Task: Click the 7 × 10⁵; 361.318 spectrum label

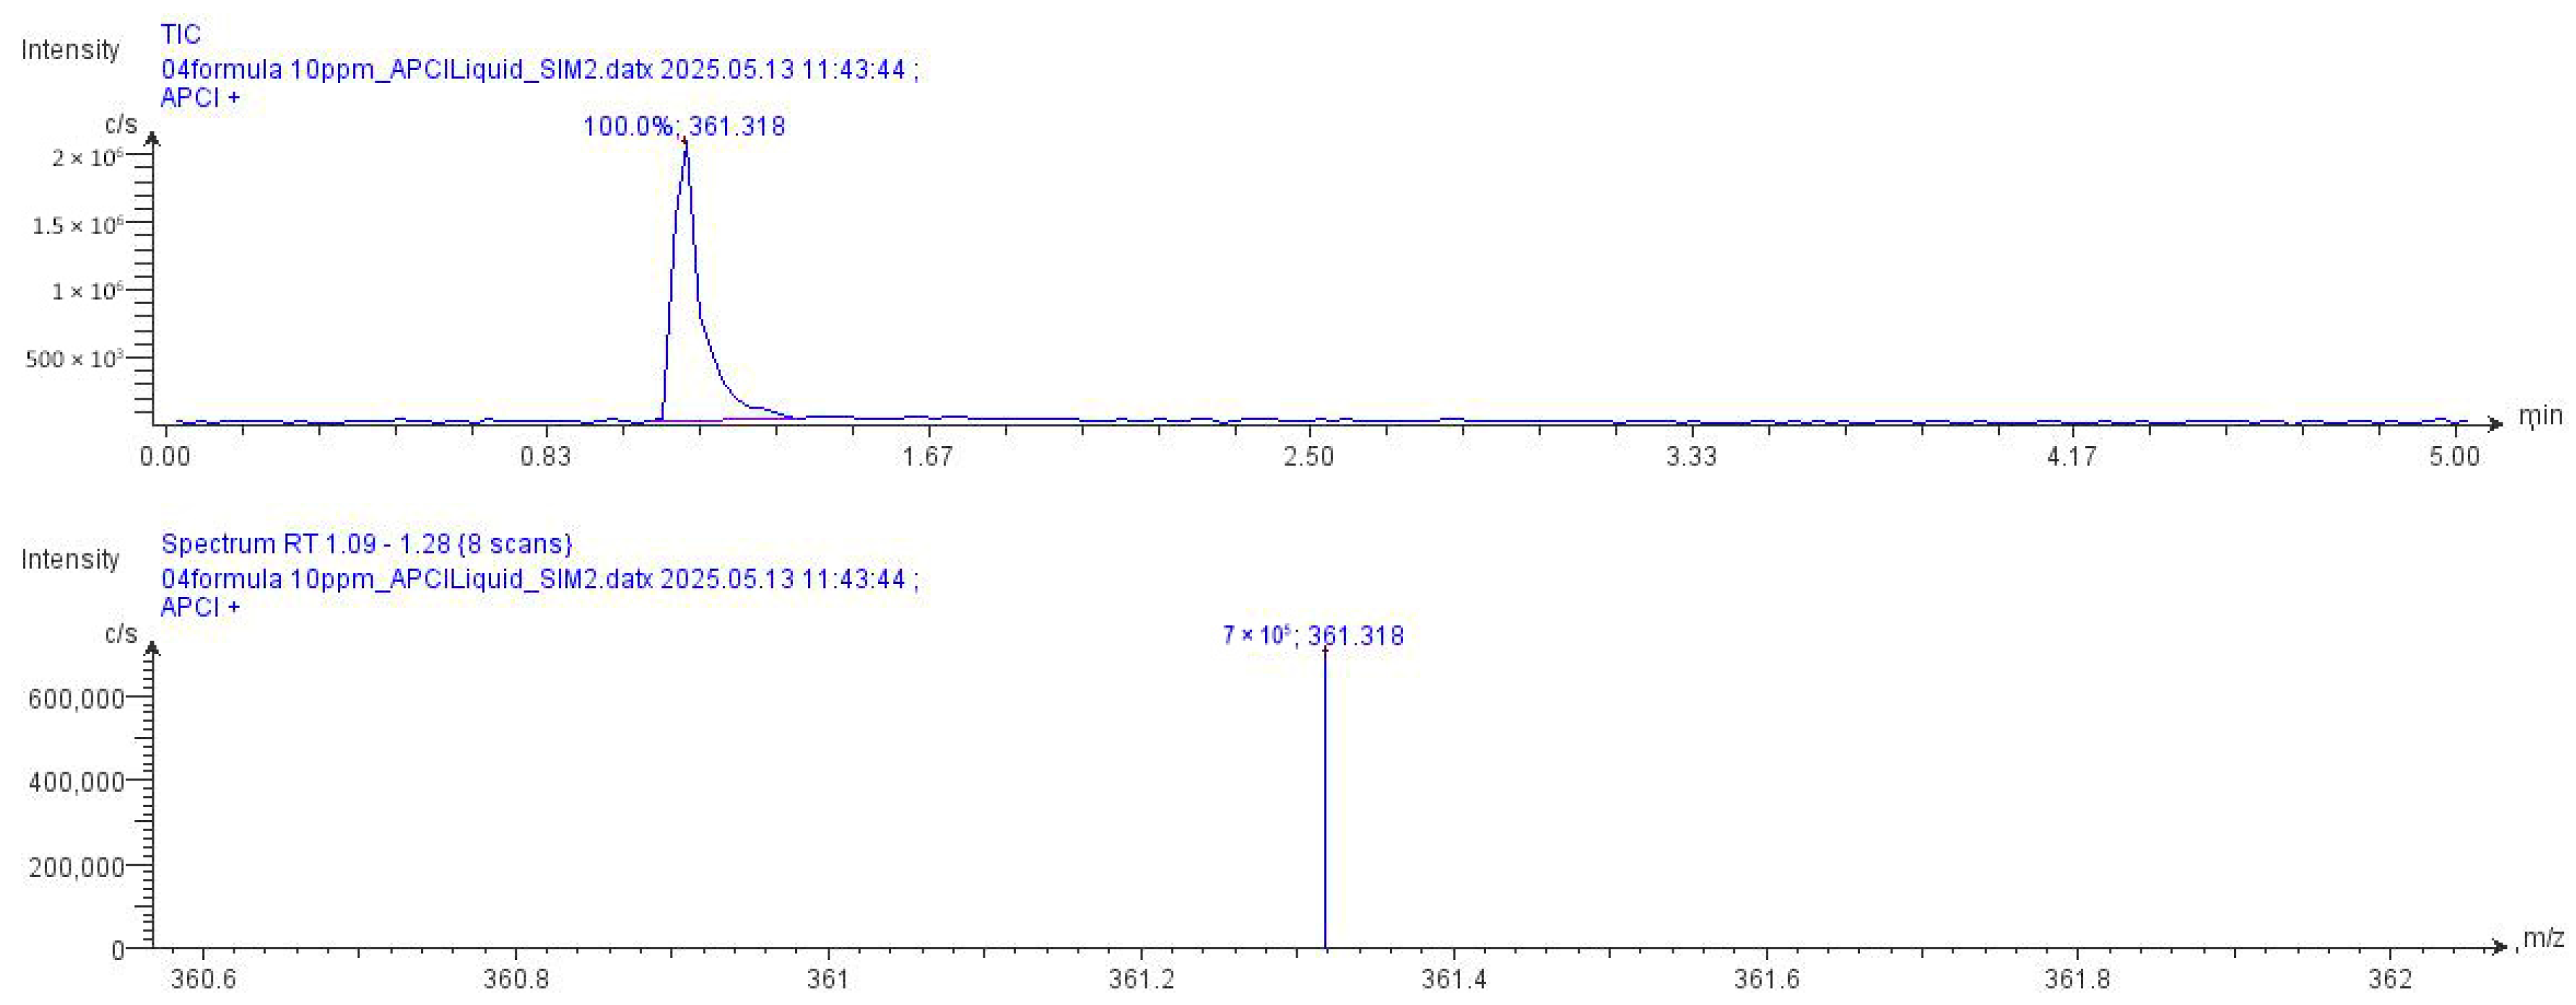Action: tap(1312, 635)
